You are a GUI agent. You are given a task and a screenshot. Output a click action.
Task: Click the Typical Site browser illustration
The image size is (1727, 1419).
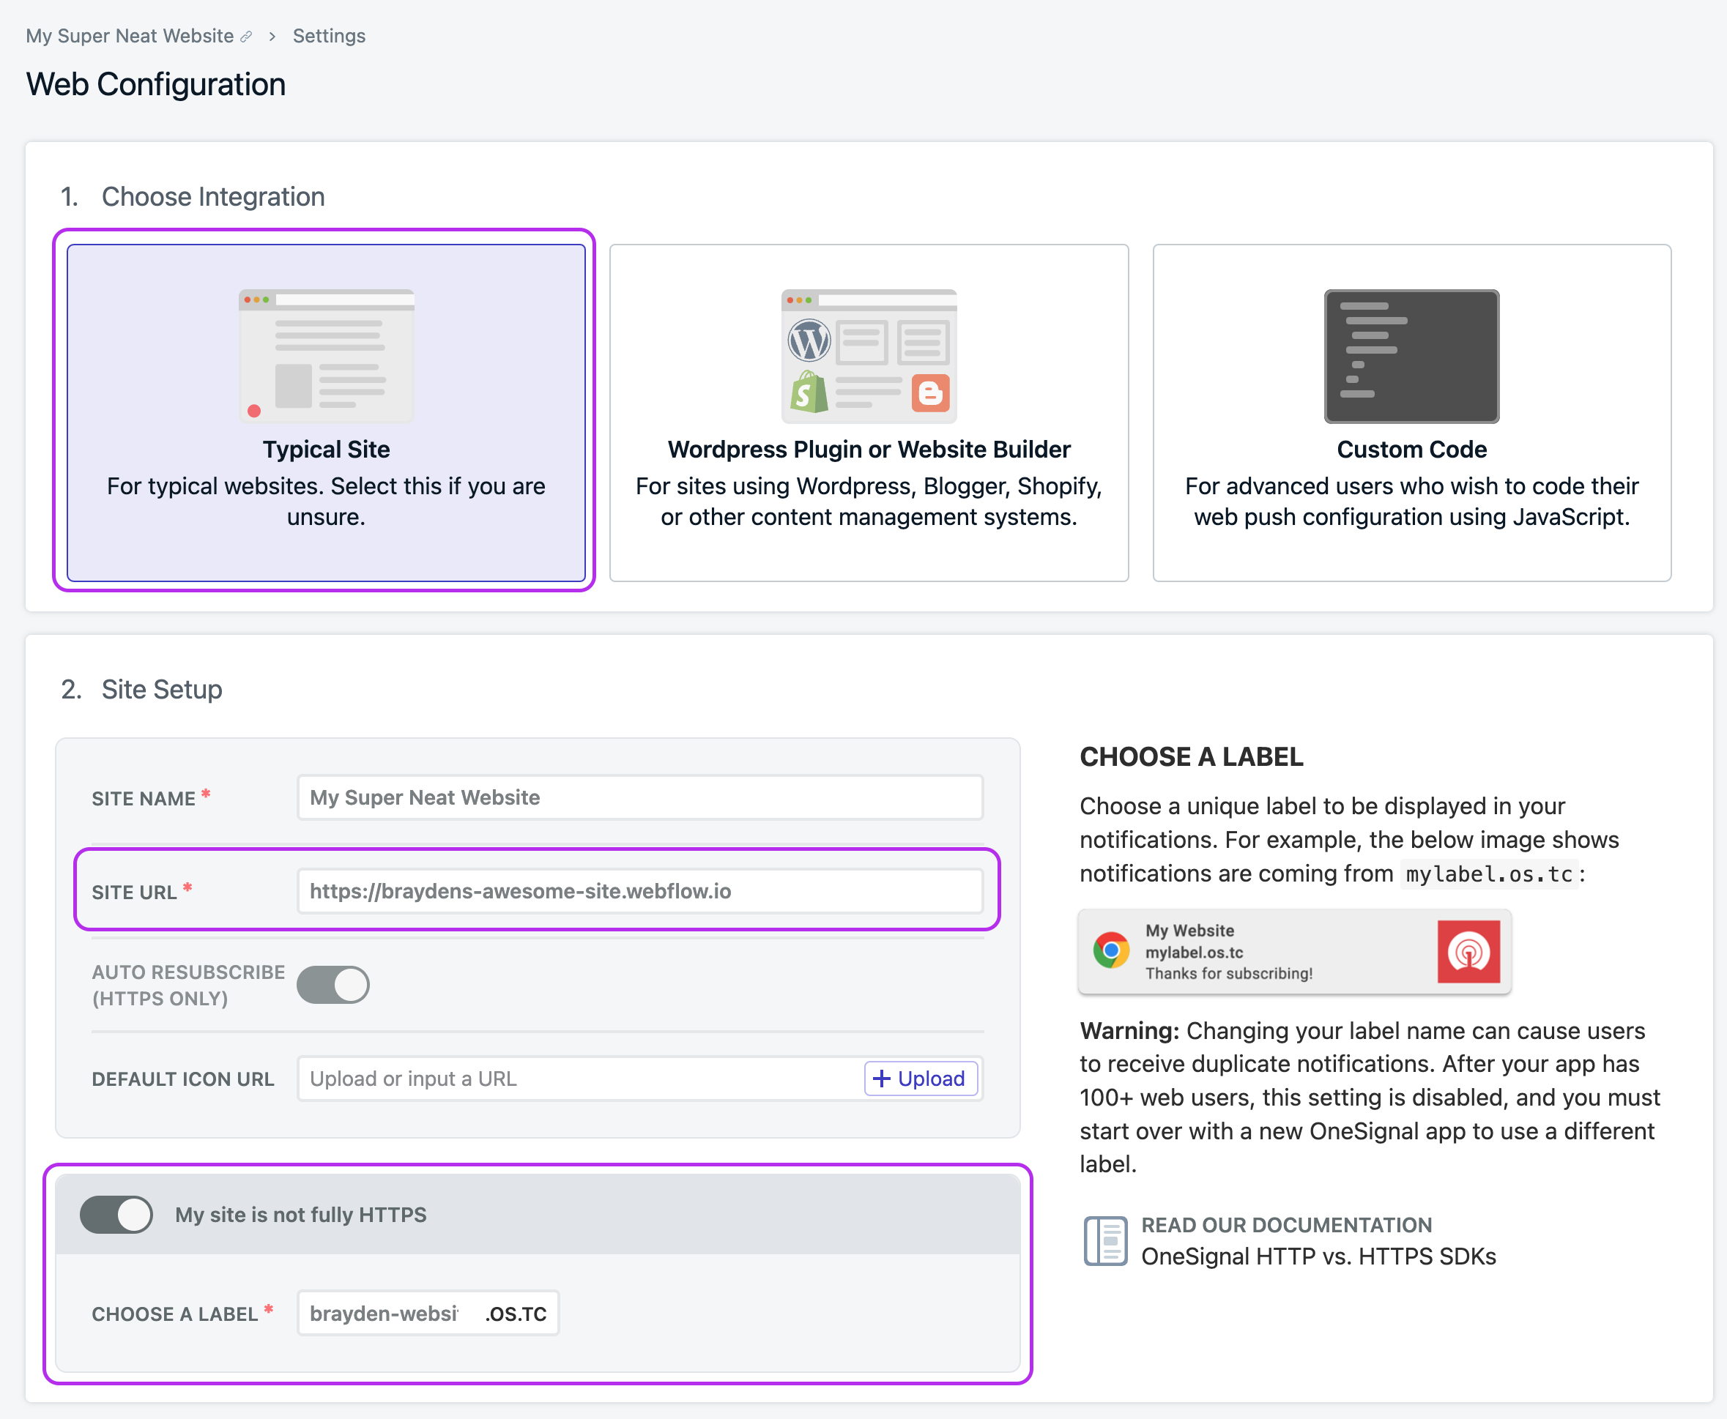click(x=326, y=356)
